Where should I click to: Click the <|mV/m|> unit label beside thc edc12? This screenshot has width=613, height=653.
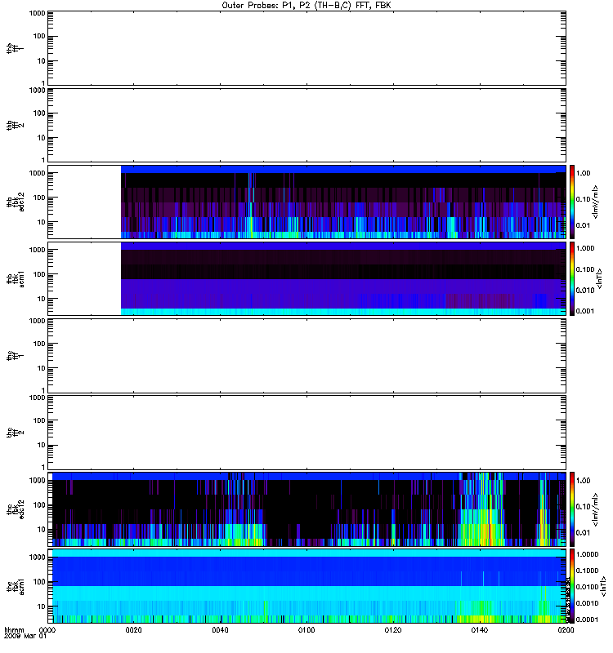[596, 509]
